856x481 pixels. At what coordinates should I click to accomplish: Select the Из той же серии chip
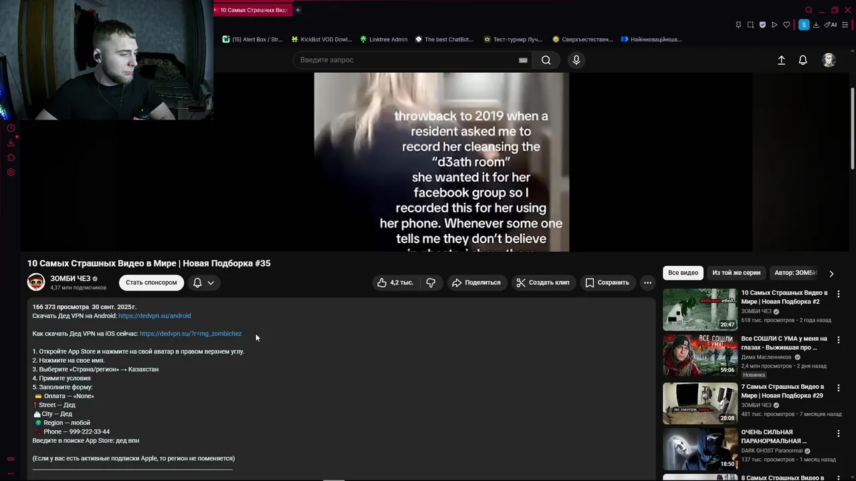tap(736, 273)
